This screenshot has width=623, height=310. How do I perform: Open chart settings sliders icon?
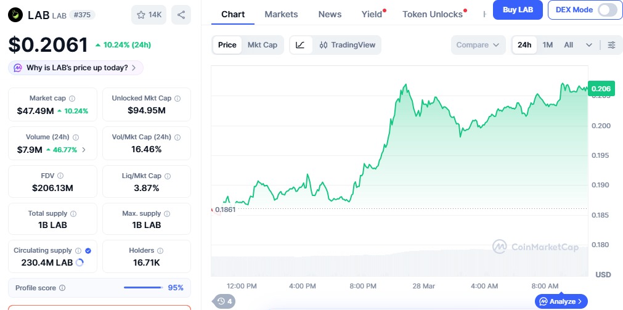612,45
